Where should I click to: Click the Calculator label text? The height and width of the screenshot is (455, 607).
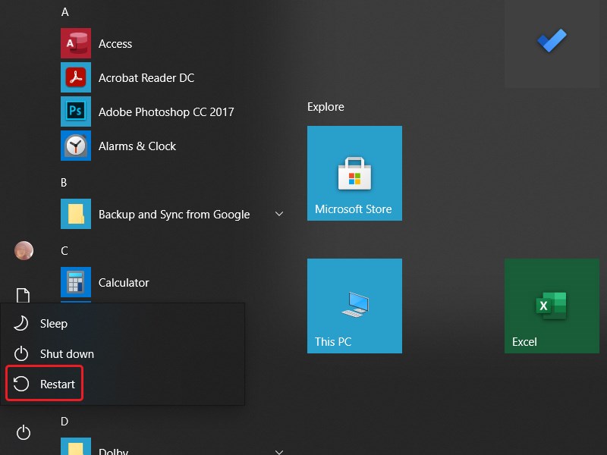(x=124, y=282)
